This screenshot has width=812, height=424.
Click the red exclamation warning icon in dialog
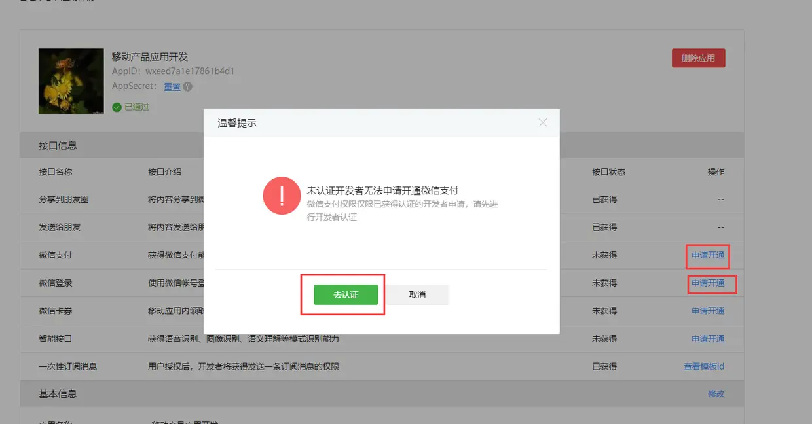pyautogui.click(x=282, y=196)
